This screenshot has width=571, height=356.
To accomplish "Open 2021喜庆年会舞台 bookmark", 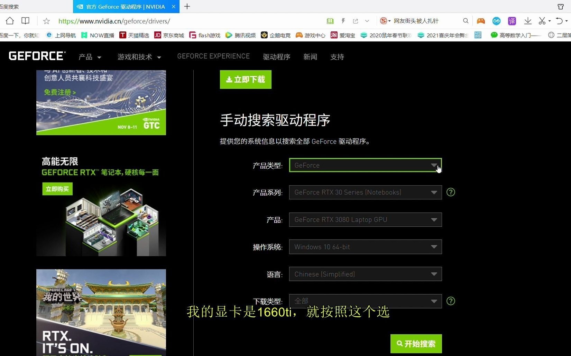I will click(443, 35).
